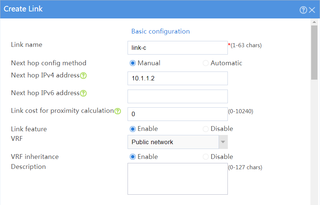
Task: Enable the Link feature option
Action: (x=133, y=129)
